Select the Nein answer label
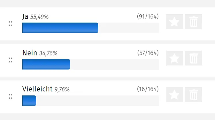Screen dimensions: 215x120 tap(30, 53)
